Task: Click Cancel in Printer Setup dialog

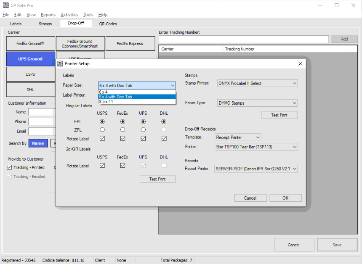Action: [250, 198]
